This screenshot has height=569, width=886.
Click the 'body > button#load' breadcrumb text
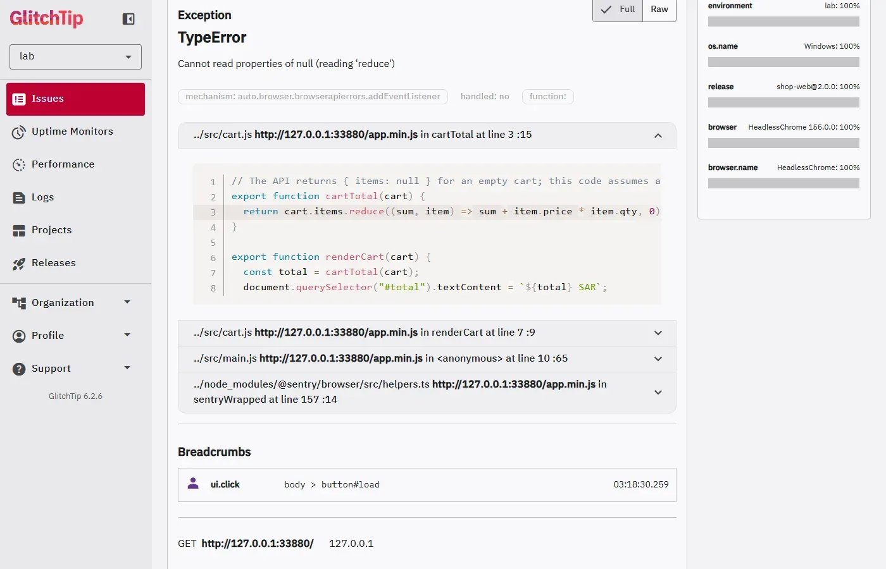click(x=332, y=485)
